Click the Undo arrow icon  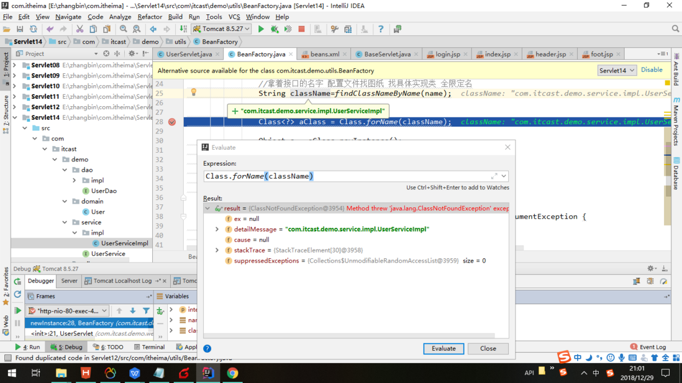[50, 29]
